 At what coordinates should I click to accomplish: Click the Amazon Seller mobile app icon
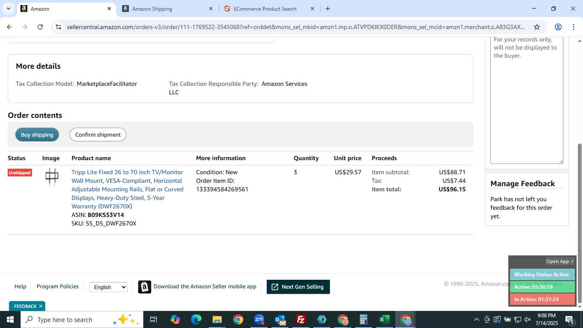click(x=145, y=287)
